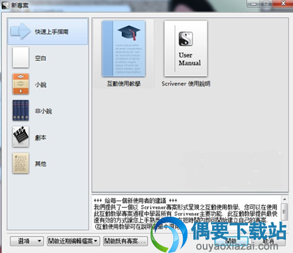Click the 快速上手指南 label in the list
Viewport: 293px width, 253px height.
(52, 32)
